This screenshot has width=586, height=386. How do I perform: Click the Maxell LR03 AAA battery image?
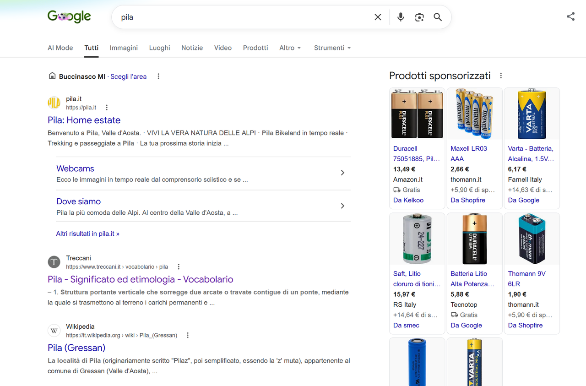pyautogui.click(x=475, y=114)
